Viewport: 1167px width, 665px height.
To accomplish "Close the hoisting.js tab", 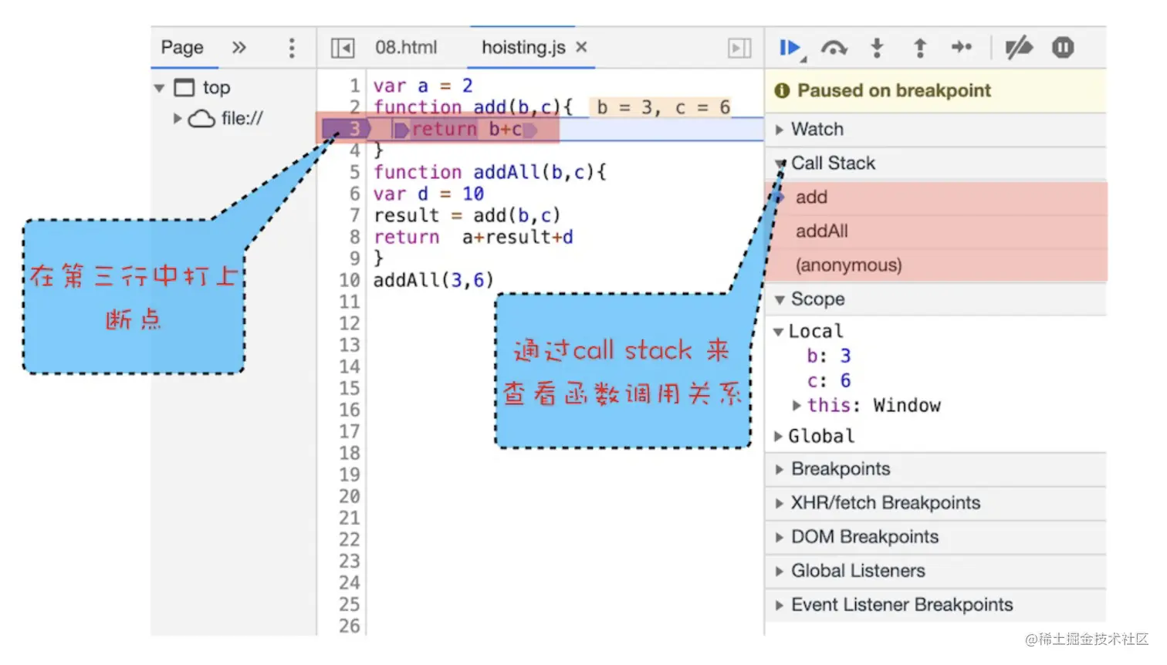I will click(581, 47).
